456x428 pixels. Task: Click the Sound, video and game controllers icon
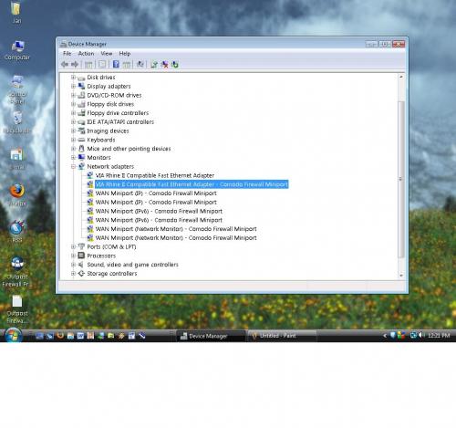pos(81,265)
